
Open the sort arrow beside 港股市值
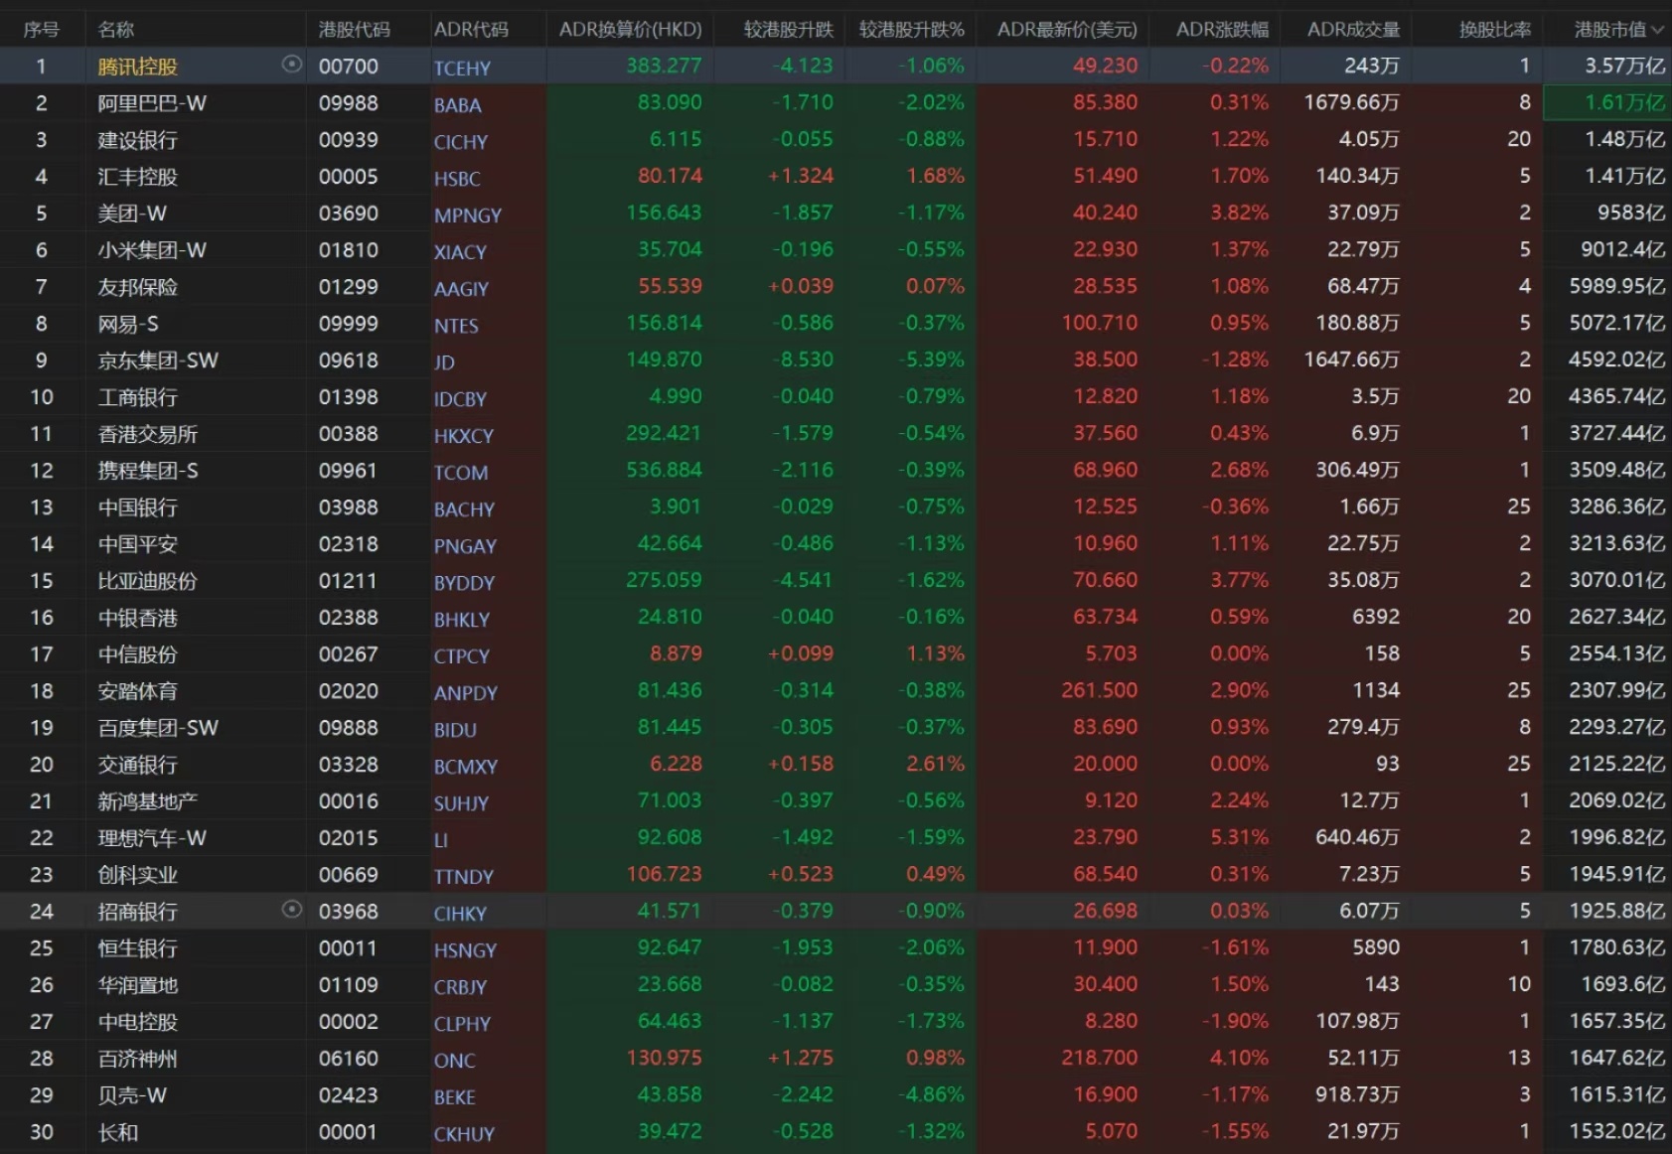[1657, 30]
